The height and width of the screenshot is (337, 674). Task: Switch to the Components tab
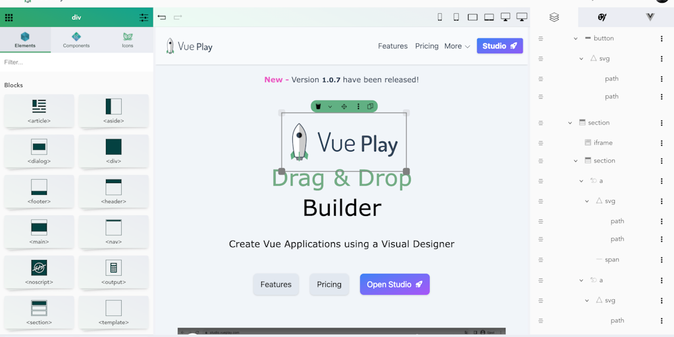[x=76, y=40]
